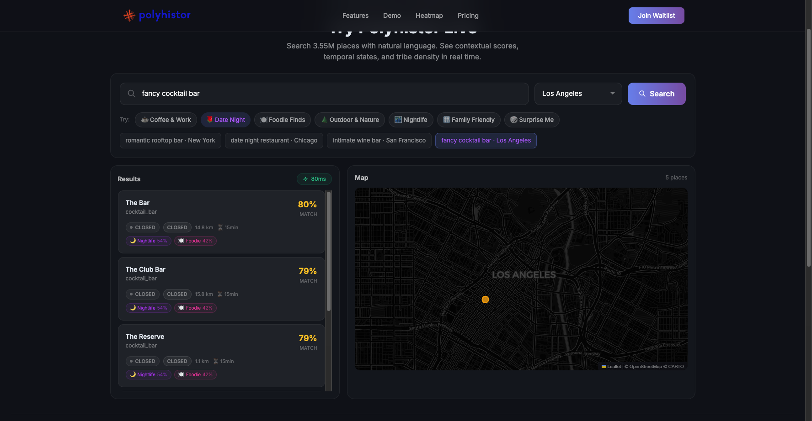812x421 pixels.
Task: Click the orange location marker on the map
Action: [486, 300]
